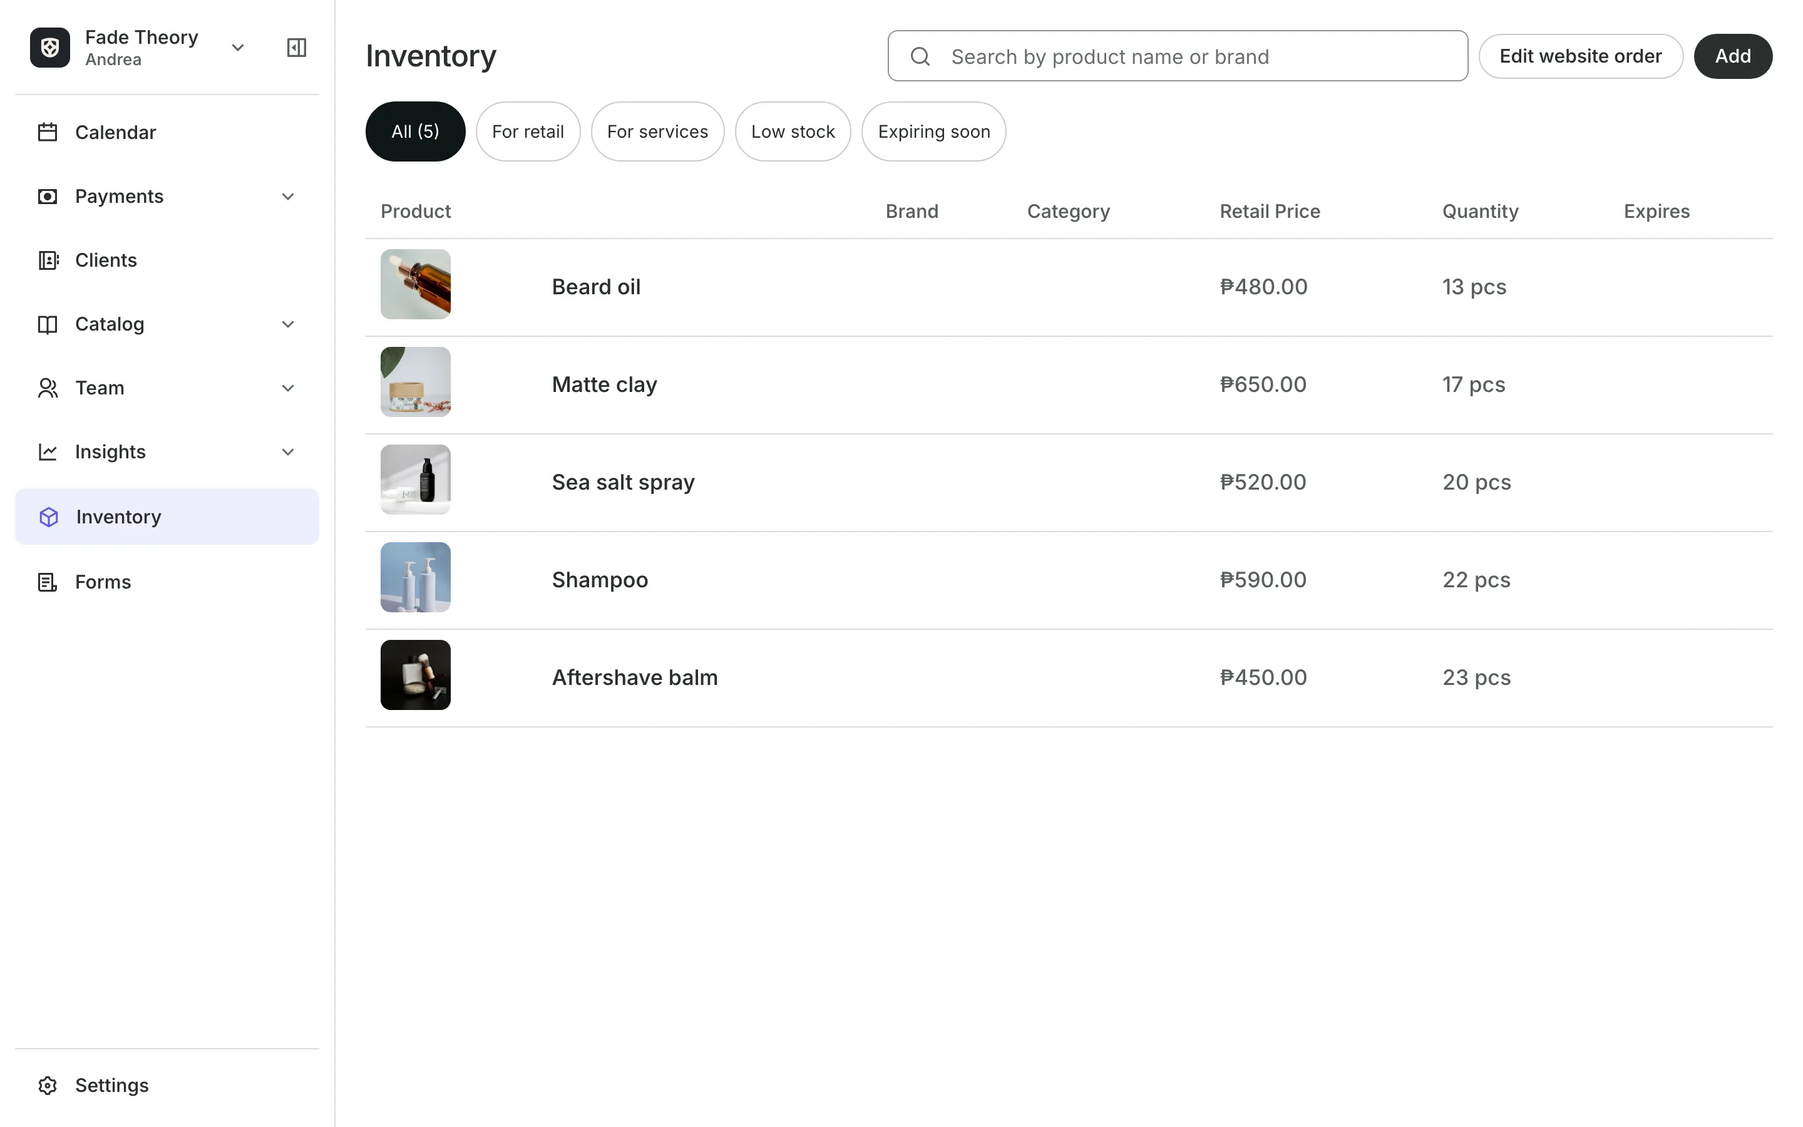Open the Forms page label

coord(103,582)
